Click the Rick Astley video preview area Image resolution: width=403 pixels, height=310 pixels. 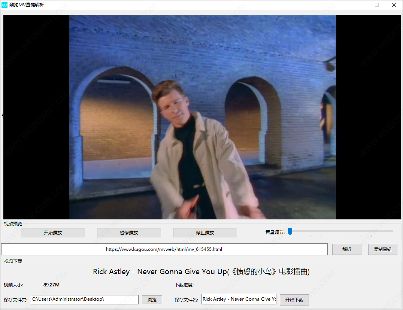(202, 117)
